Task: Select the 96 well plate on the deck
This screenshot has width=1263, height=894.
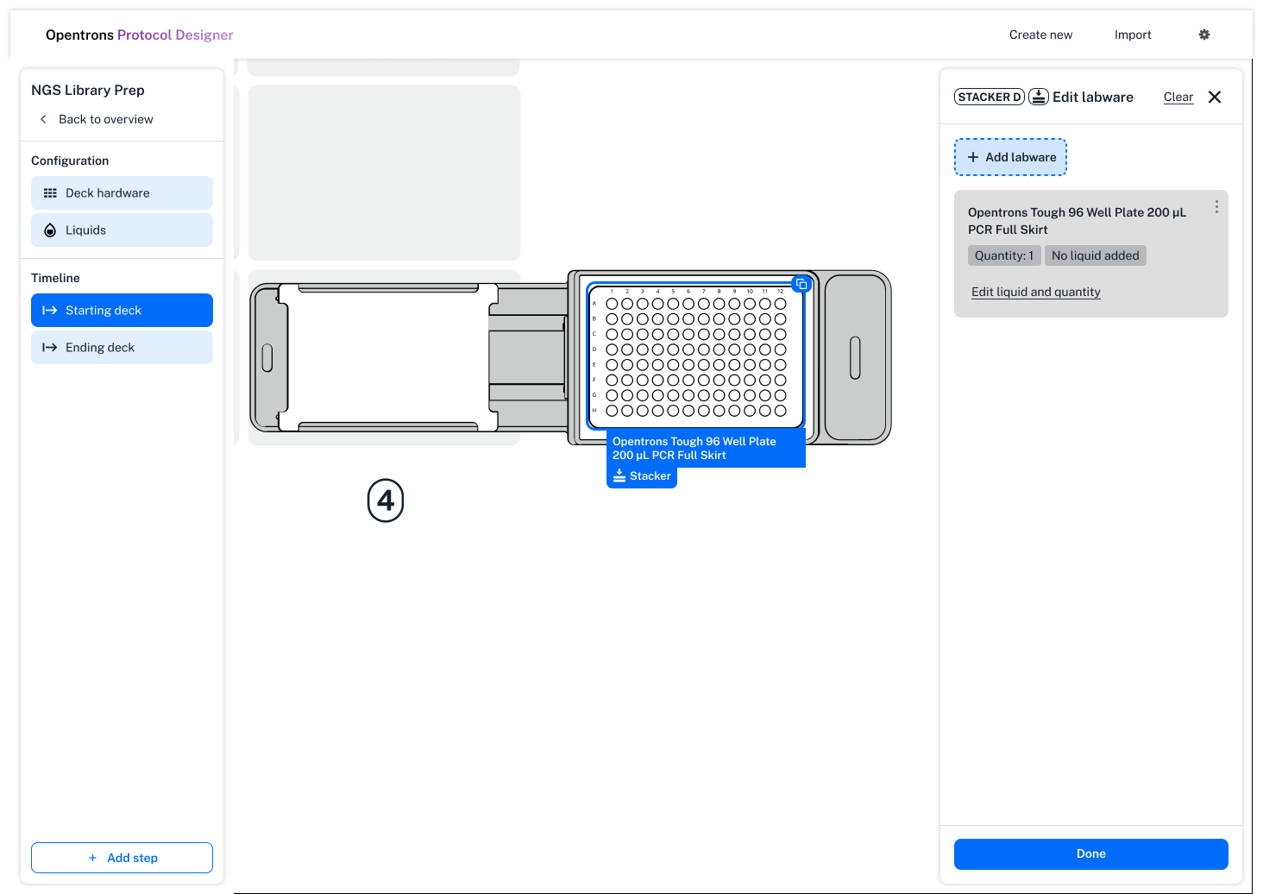Action: coord(695,356)
